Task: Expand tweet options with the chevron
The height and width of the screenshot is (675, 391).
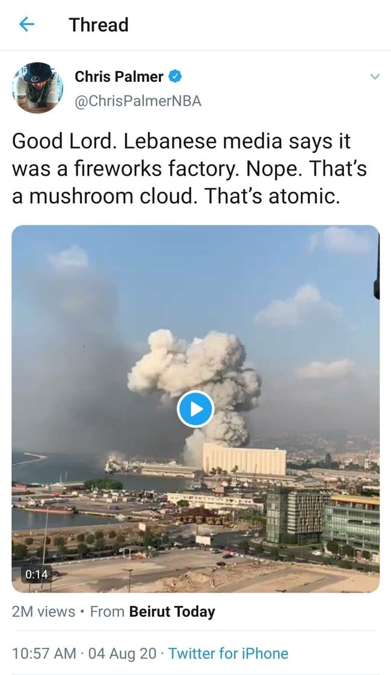Action: click(x=375, y=77)
